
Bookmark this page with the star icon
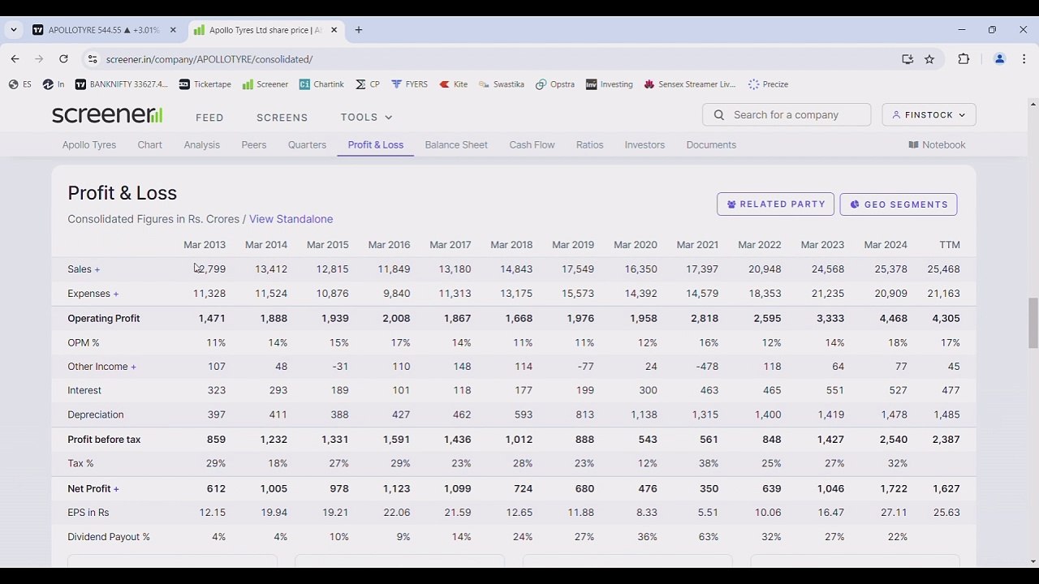929,59
